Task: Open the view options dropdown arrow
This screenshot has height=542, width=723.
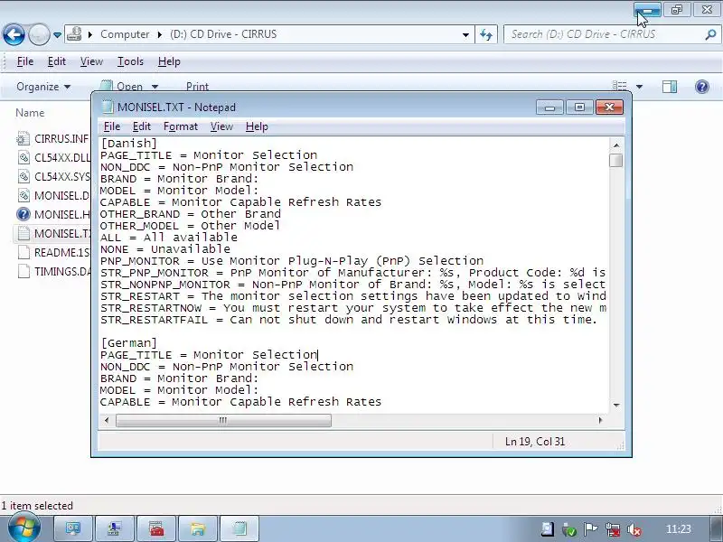Action: pyautogui.click(x=639, y=87)
